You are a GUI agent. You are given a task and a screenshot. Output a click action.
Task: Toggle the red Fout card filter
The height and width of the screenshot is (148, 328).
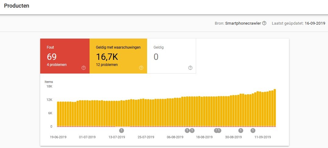pos(65,56)
